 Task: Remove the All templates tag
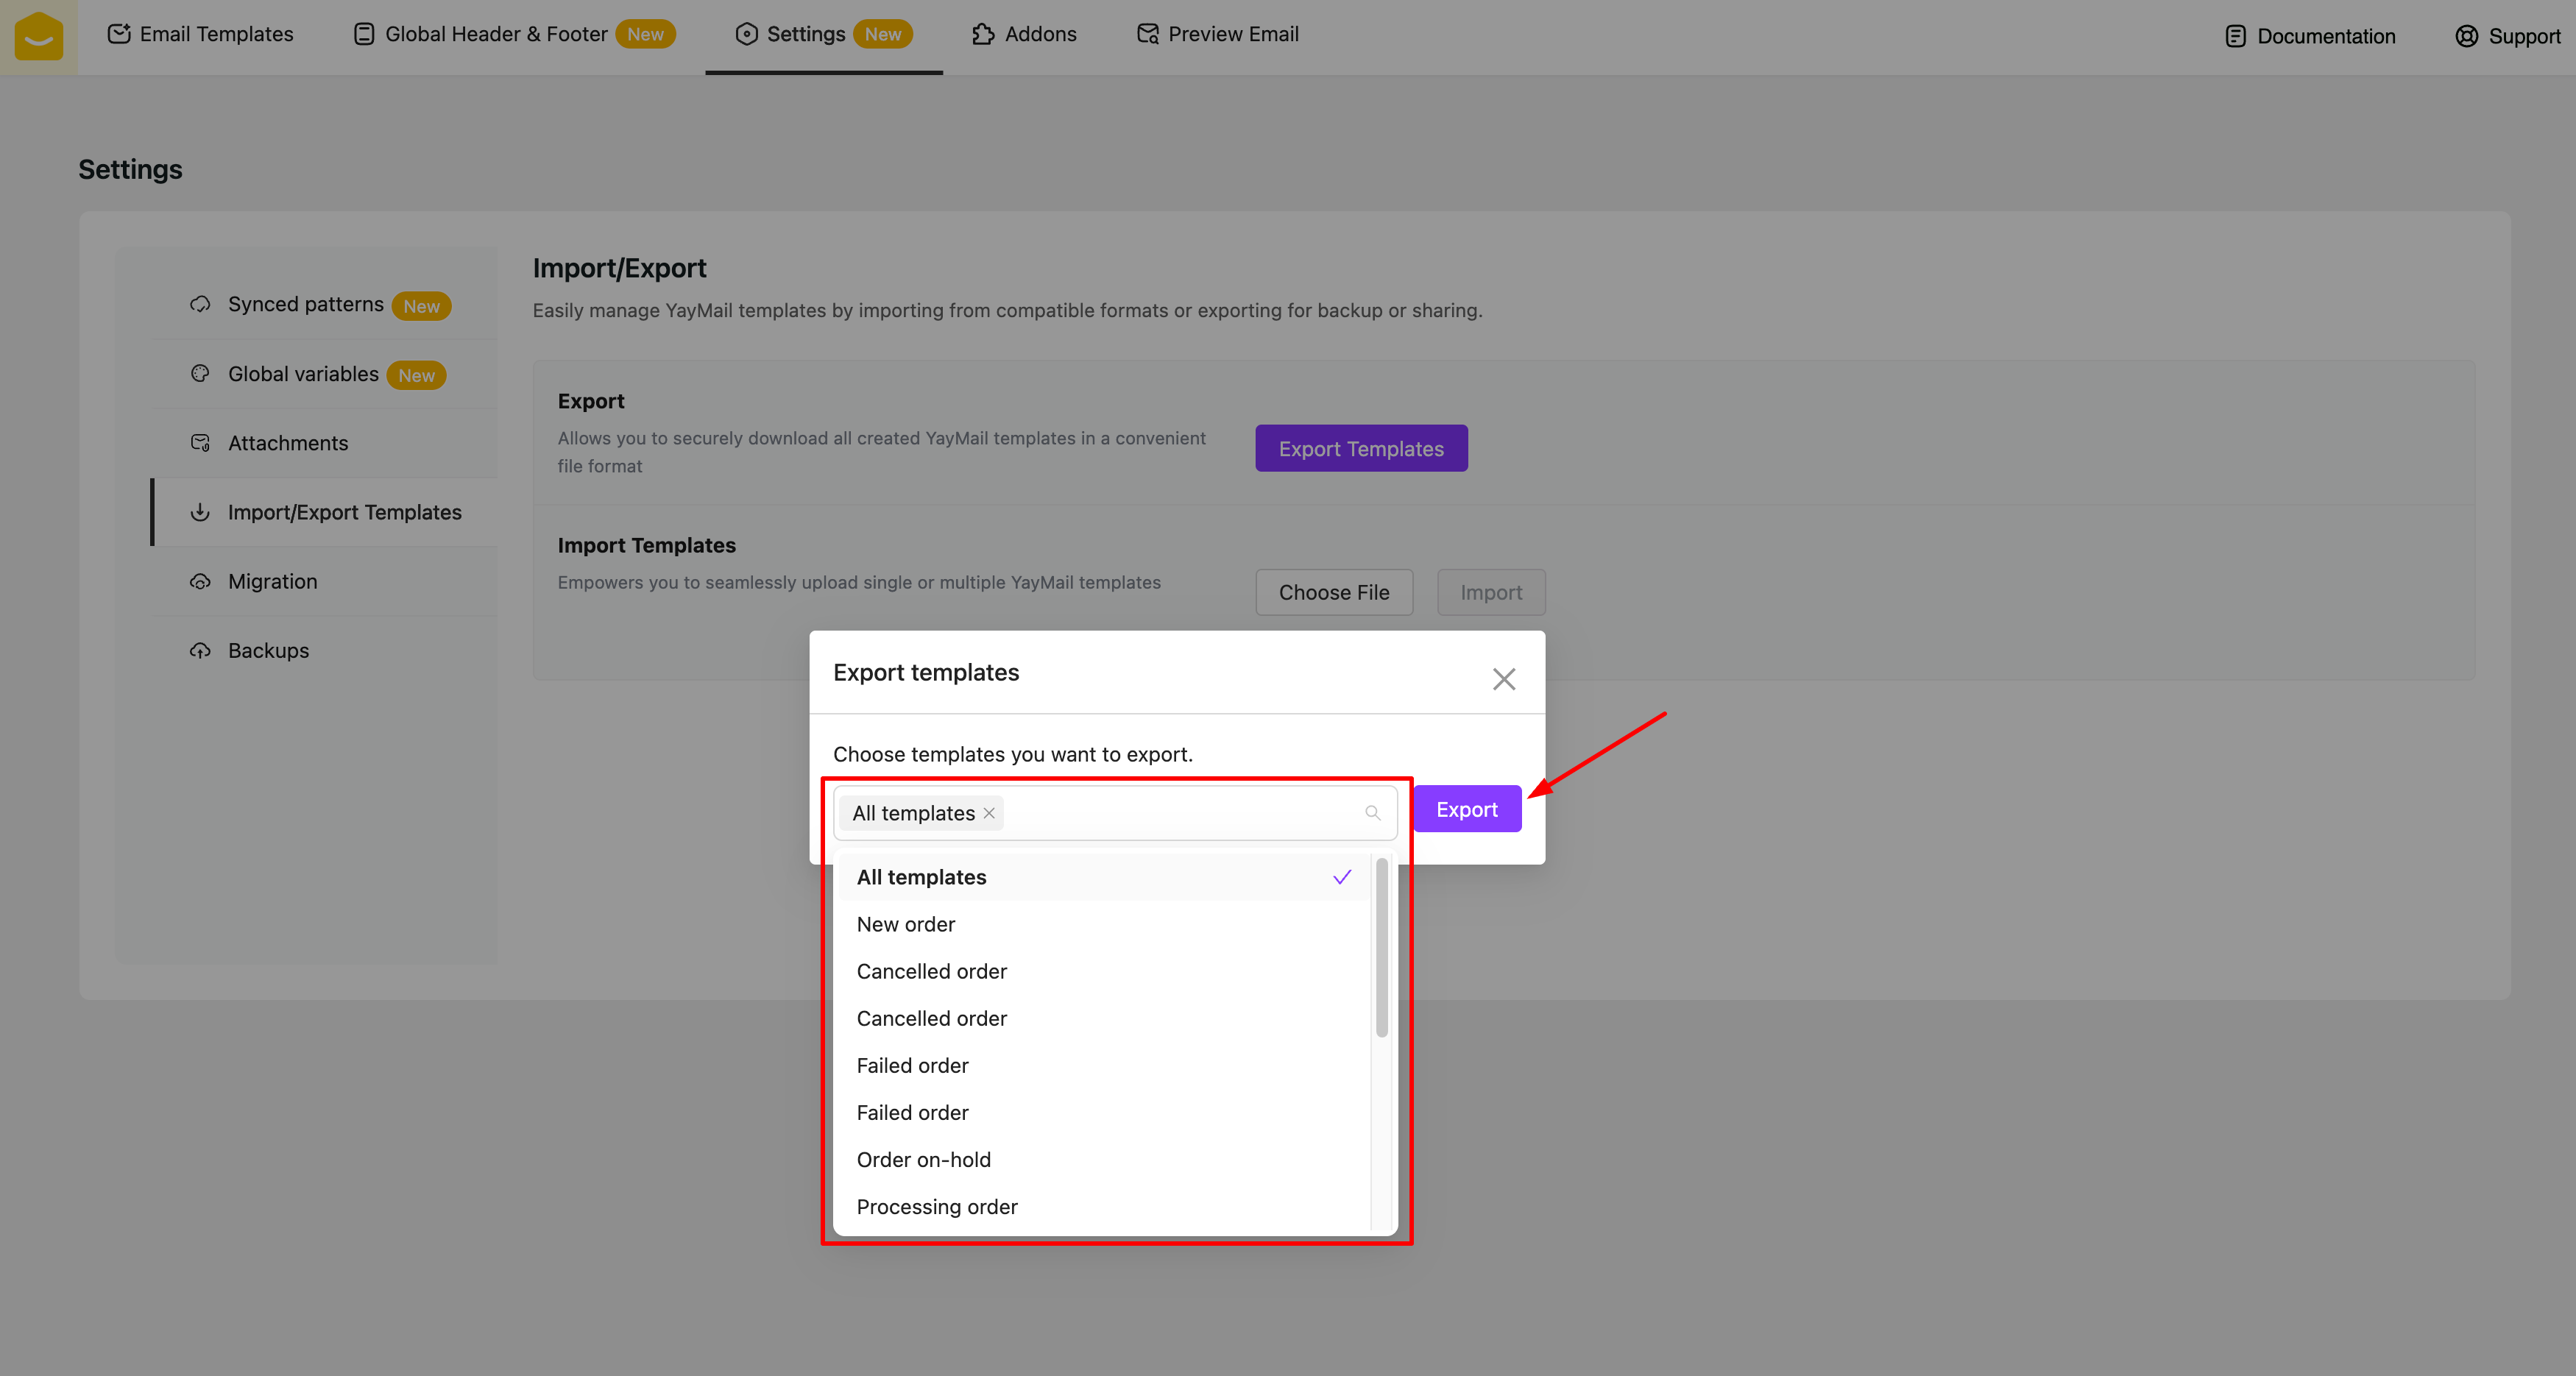[x=989, y=813]
